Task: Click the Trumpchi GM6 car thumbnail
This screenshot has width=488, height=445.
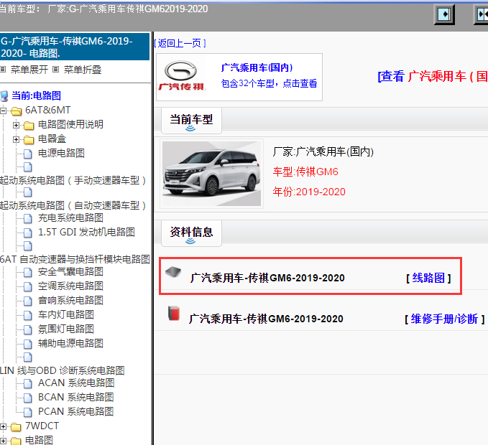Action: [x=211, y=174]
